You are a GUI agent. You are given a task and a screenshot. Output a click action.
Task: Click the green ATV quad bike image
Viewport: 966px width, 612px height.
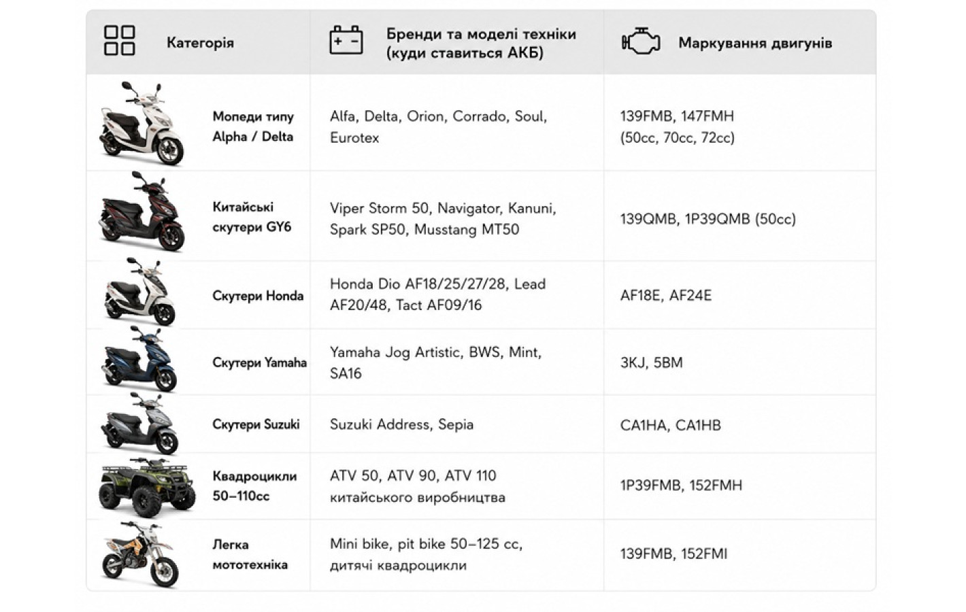click(142, 487)
